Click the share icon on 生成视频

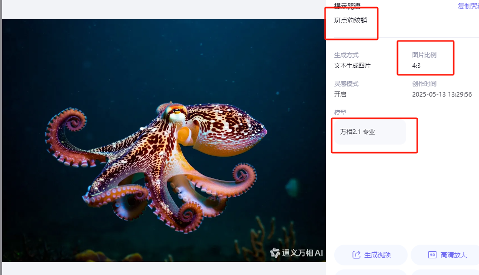click(356, 255)
